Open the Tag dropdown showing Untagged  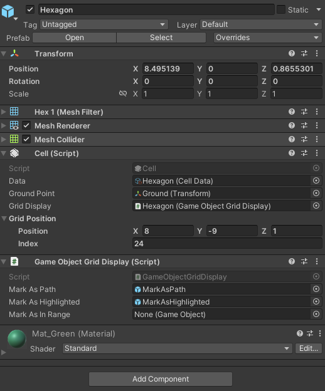(104, 24)
